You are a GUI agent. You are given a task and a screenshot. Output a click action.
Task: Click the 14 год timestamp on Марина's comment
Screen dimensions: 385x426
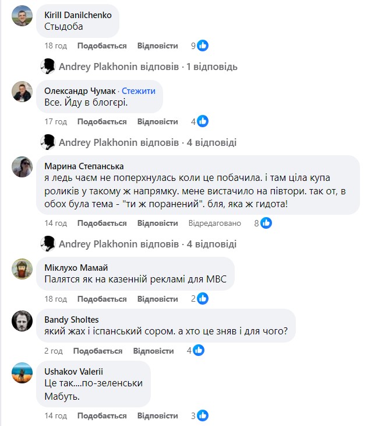click(x=56, y=223)
